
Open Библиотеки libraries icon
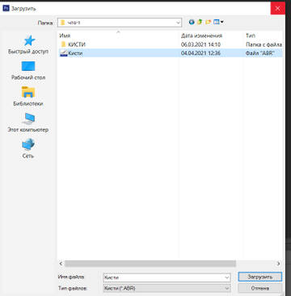click(x=28, y=92)
